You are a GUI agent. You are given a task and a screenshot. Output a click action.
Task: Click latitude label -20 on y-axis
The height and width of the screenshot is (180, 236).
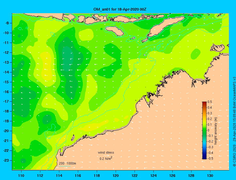[6, 131]
